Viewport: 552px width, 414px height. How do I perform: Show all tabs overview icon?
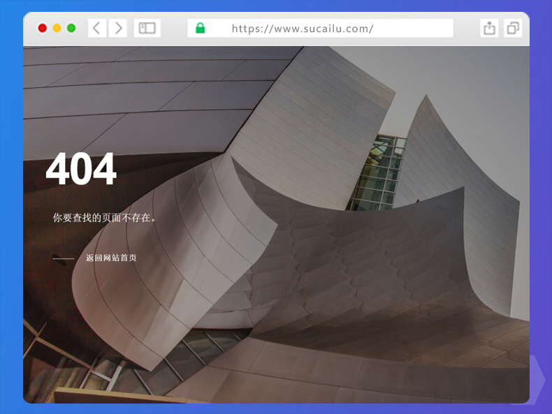tap(513, 28)
